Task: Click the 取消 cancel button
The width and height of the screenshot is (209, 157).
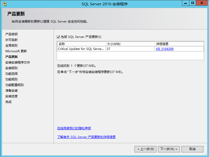Action: [192, 149]
